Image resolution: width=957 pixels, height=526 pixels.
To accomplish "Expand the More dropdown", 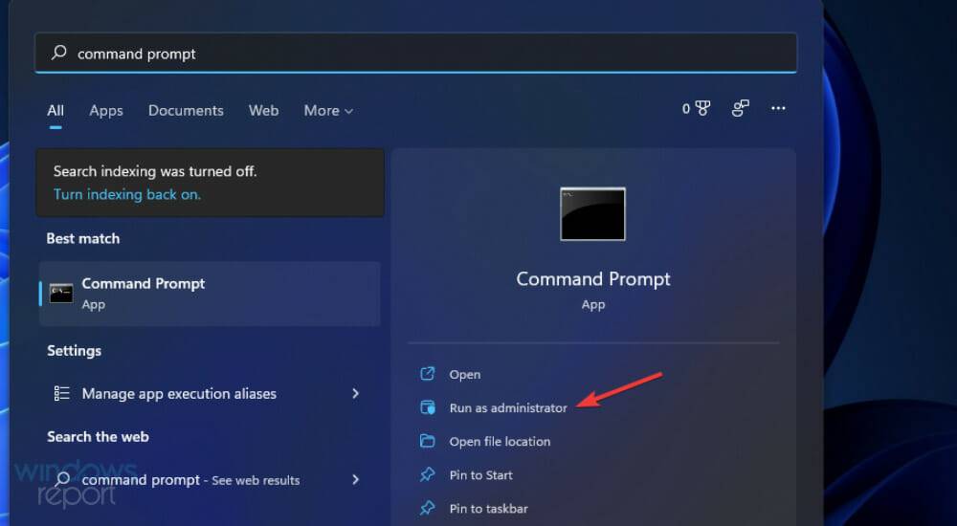I will click(328, 110).
